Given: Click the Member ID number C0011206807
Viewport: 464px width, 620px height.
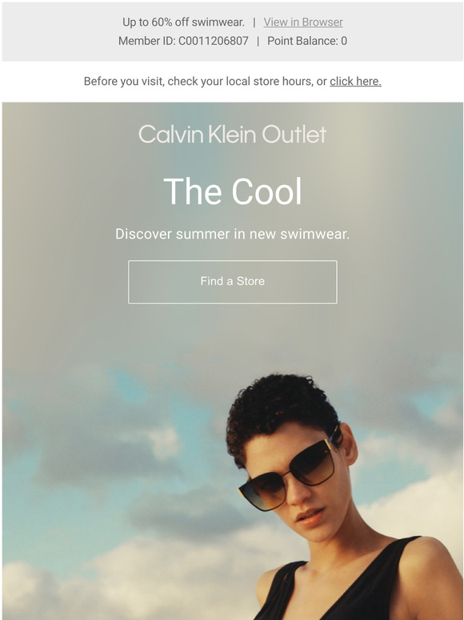Looking at the screenshot, I should point(214,41).
